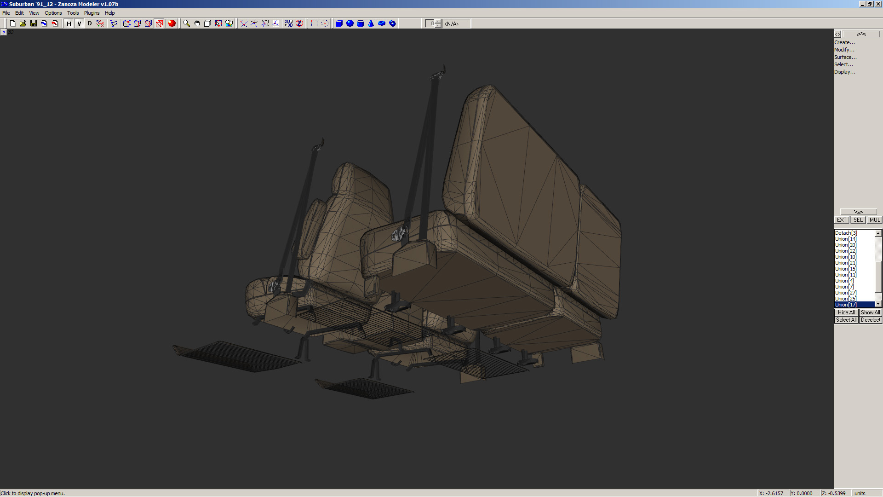Screen dimensions: 883x497
Task: Activate the pan hand tool
Action: point(197,23)
